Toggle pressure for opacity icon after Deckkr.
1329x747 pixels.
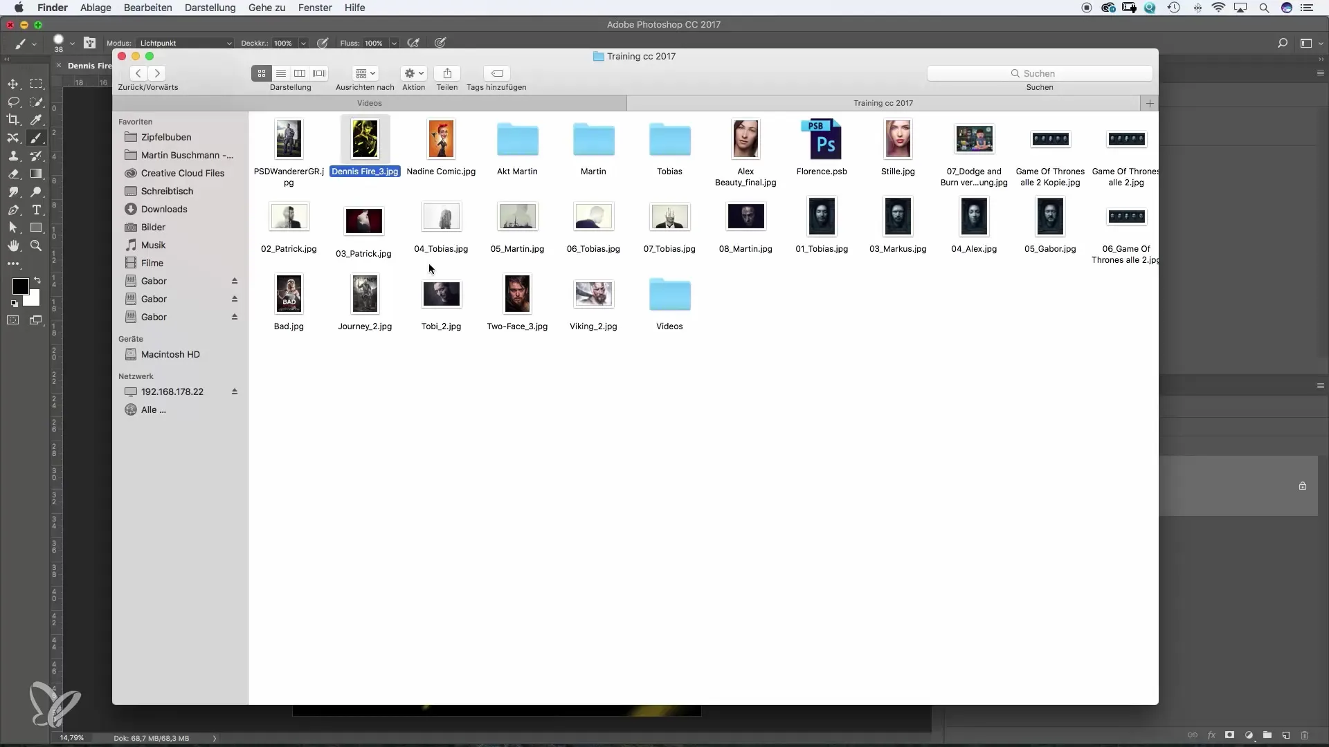pos(323,43)
